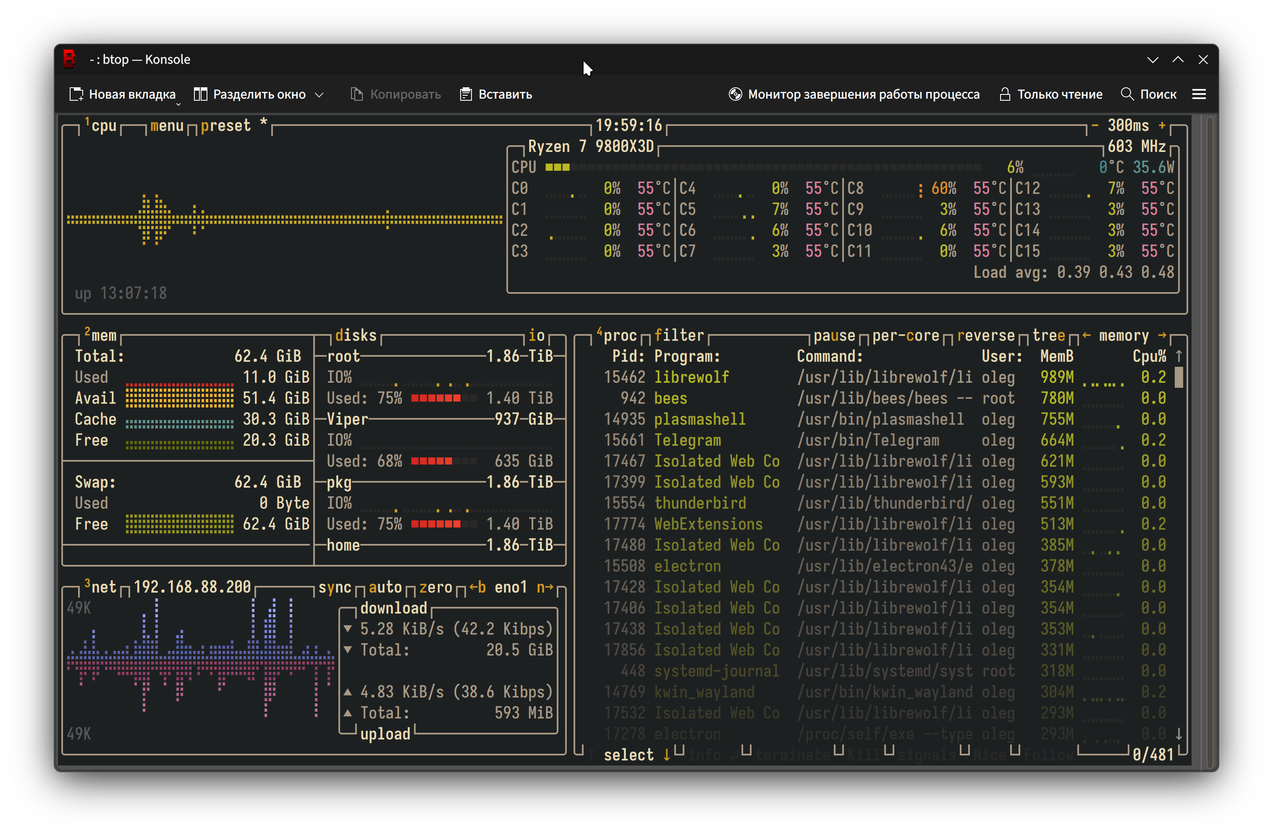1273x836 pixels.
Task: Select previous sort column with left arrow
Action: coord(1086,336)
